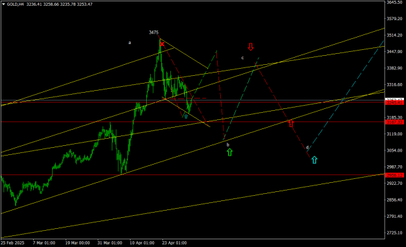Image resolution: width=406 pixels, height=247 pixels.
Task: Select the green up arrow below label b
Action: click(229, 152)
